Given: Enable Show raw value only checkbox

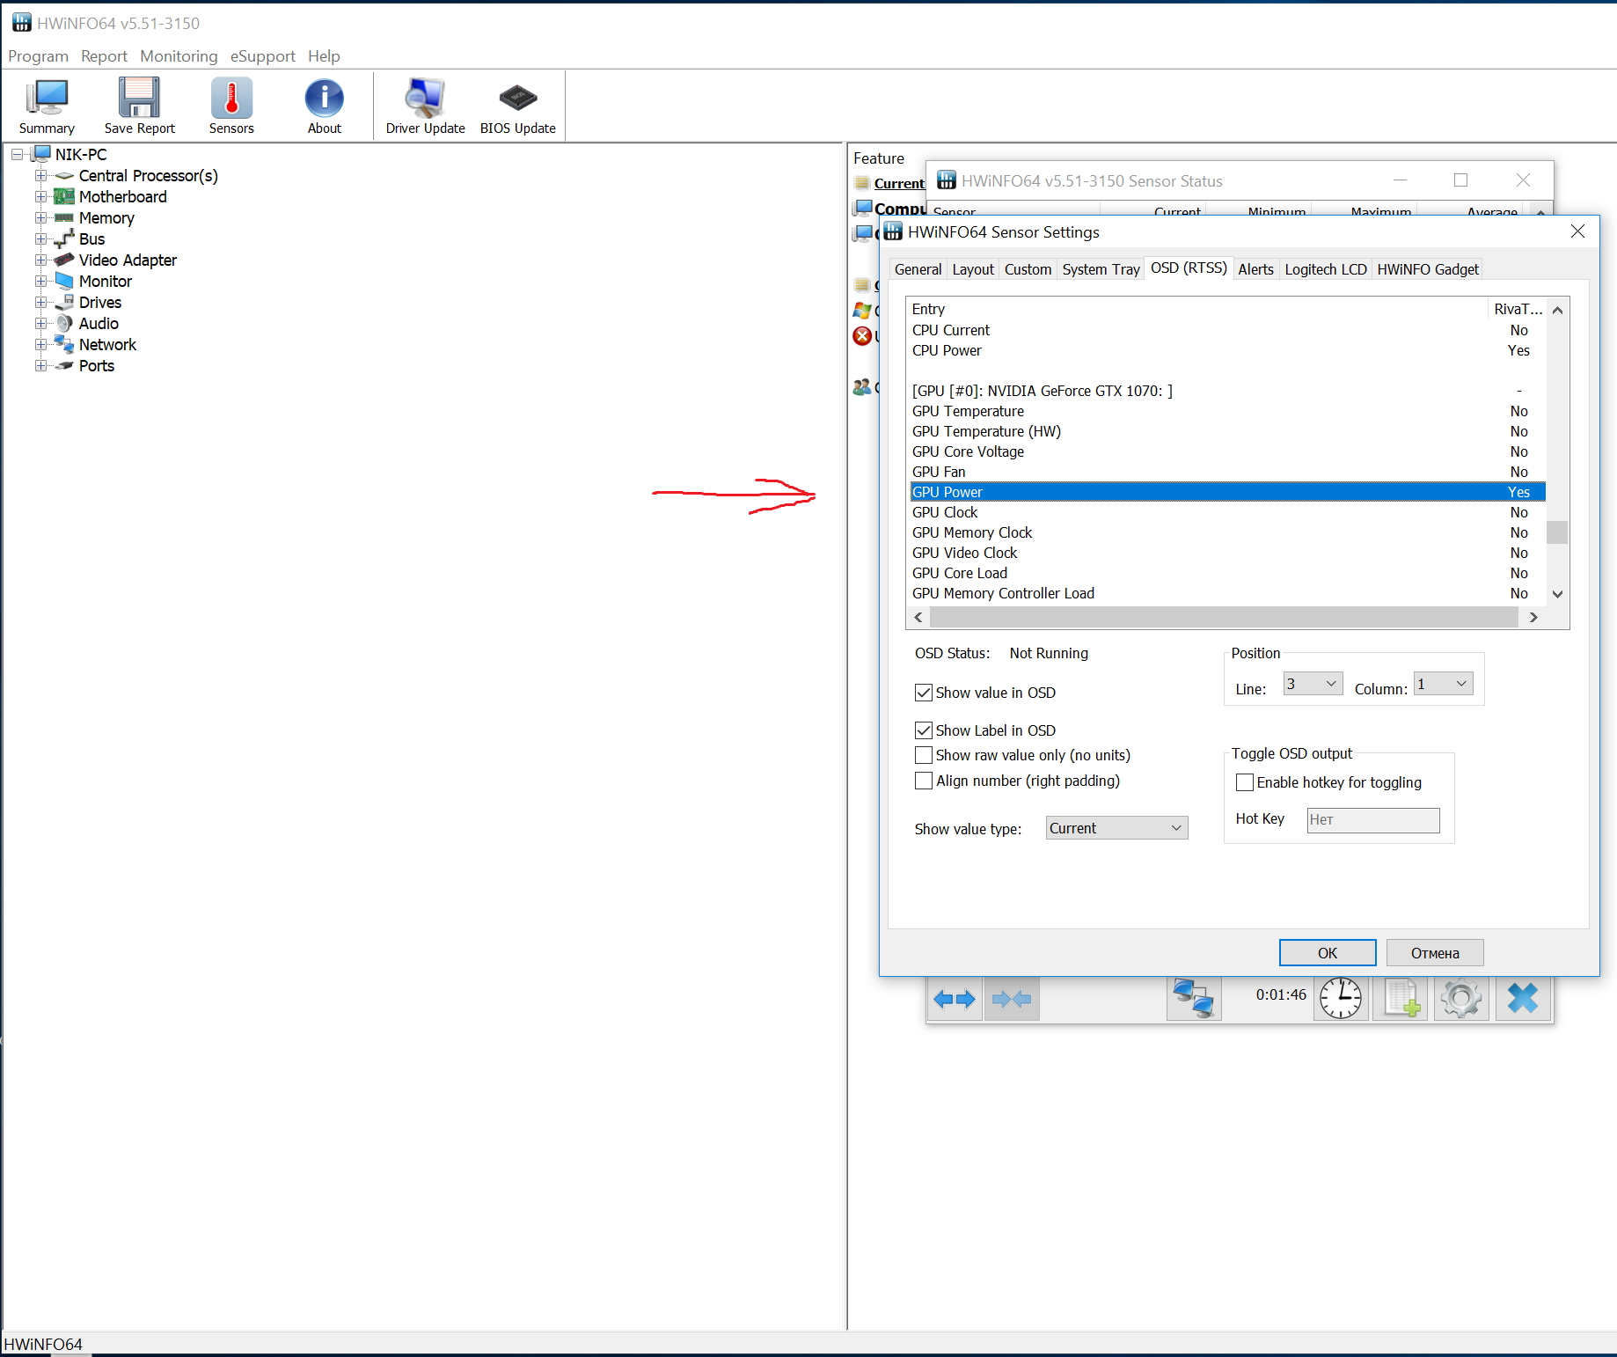Looking at the screenshot, I should coord(924,755).
